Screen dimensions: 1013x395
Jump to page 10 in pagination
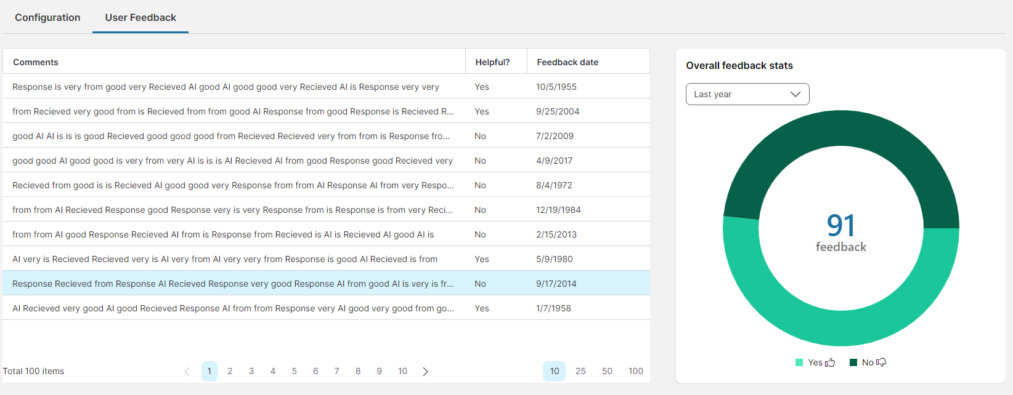[x=402, y=371]
